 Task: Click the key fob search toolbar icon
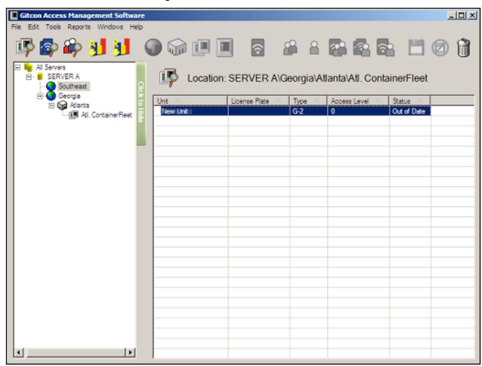coord(49,47)
